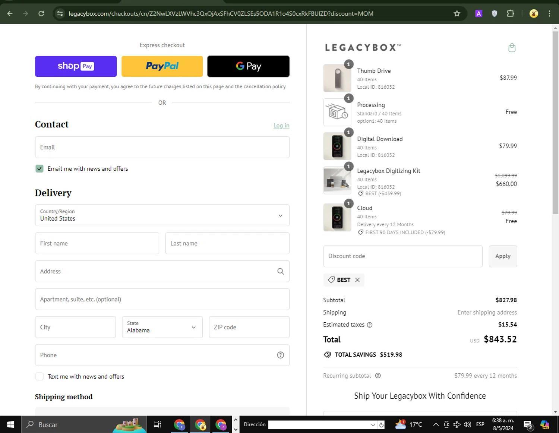Screen dimensions: 559x433
Task: Click the Digital Download product thumbnail
Action: coord(337,146)
